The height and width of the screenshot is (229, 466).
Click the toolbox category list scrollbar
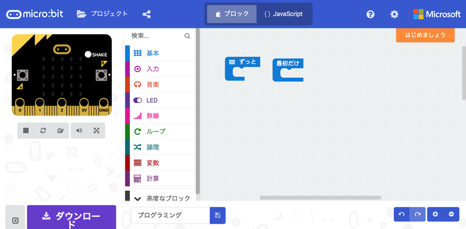pyautogui.click(x=198, y=111)
